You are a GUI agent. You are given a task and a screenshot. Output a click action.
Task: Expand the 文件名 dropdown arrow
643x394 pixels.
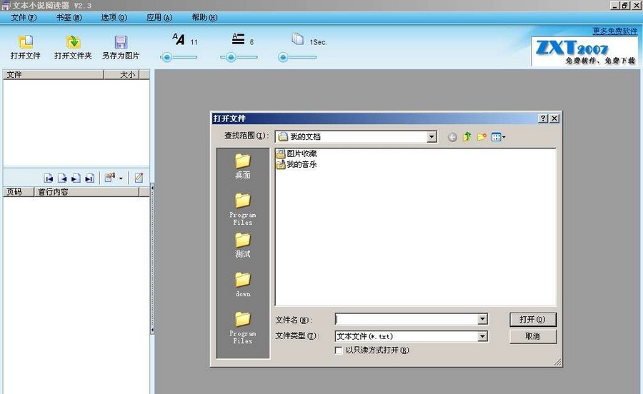[x=483, y=320]
